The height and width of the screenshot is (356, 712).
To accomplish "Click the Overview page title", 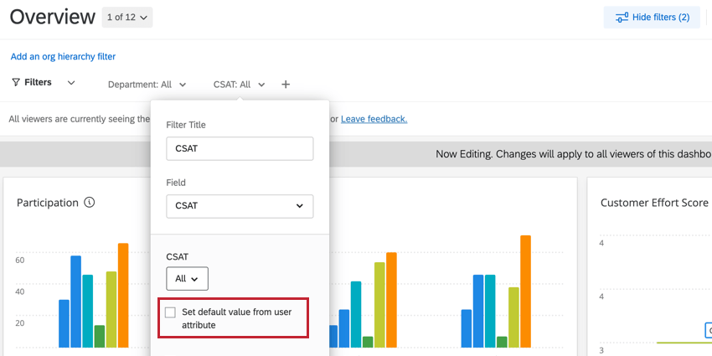I will (53, 17).
